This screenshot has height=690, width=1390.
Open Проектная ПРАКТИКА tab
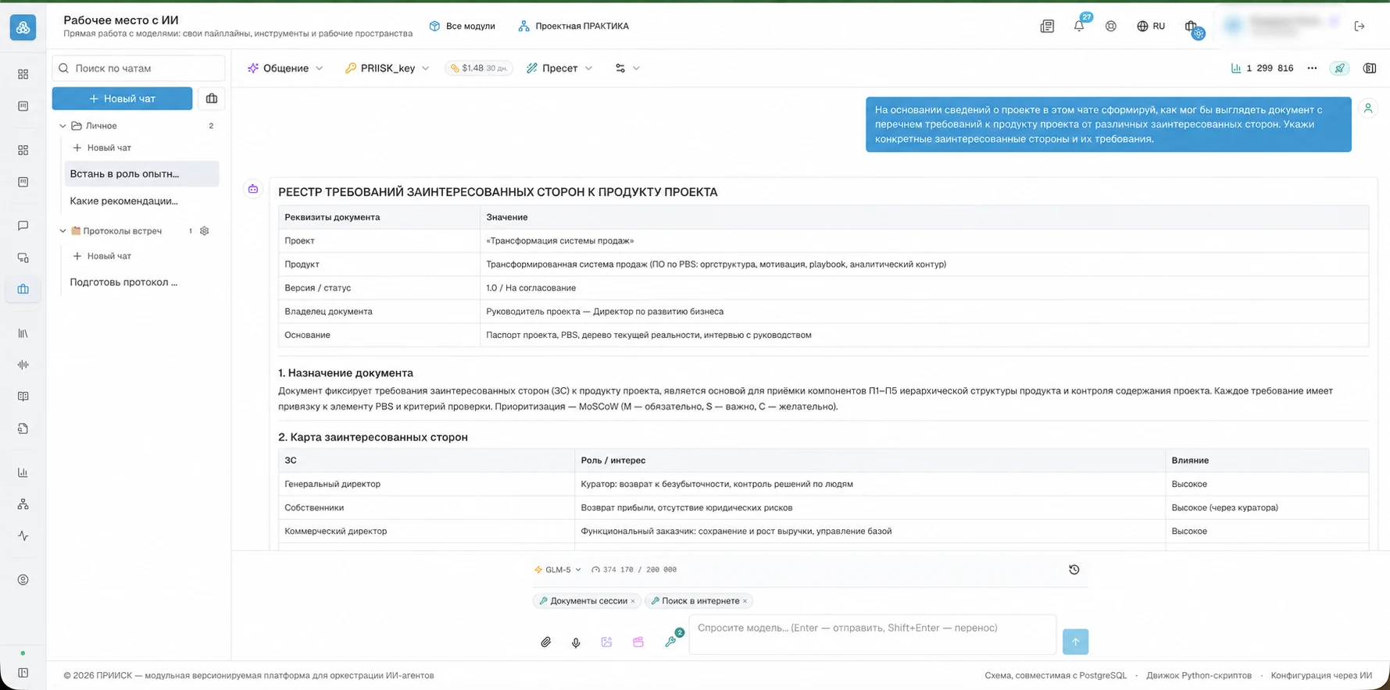click(574, 26)
